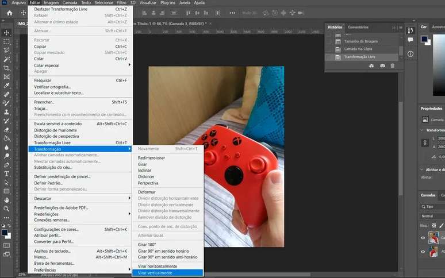Select the Clone Stamp tool
Viewport: 445px width, 278px height.
tap(6, 112)
